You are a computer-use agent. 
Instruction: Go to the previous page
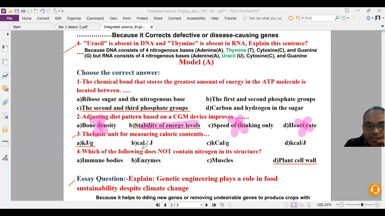[165, 205]
